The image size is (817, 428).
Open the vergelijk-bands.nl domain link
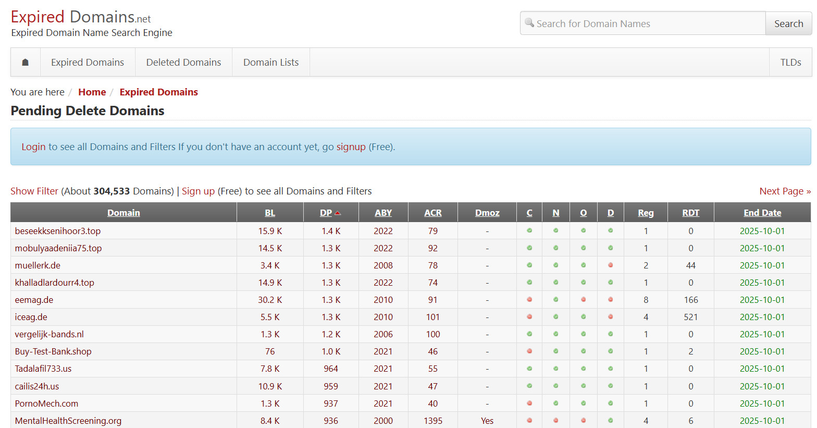[x=49, y=334]
